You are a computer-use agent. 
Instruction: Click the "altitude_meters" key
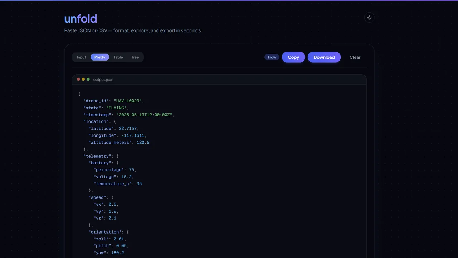click(x=110, y=142)
